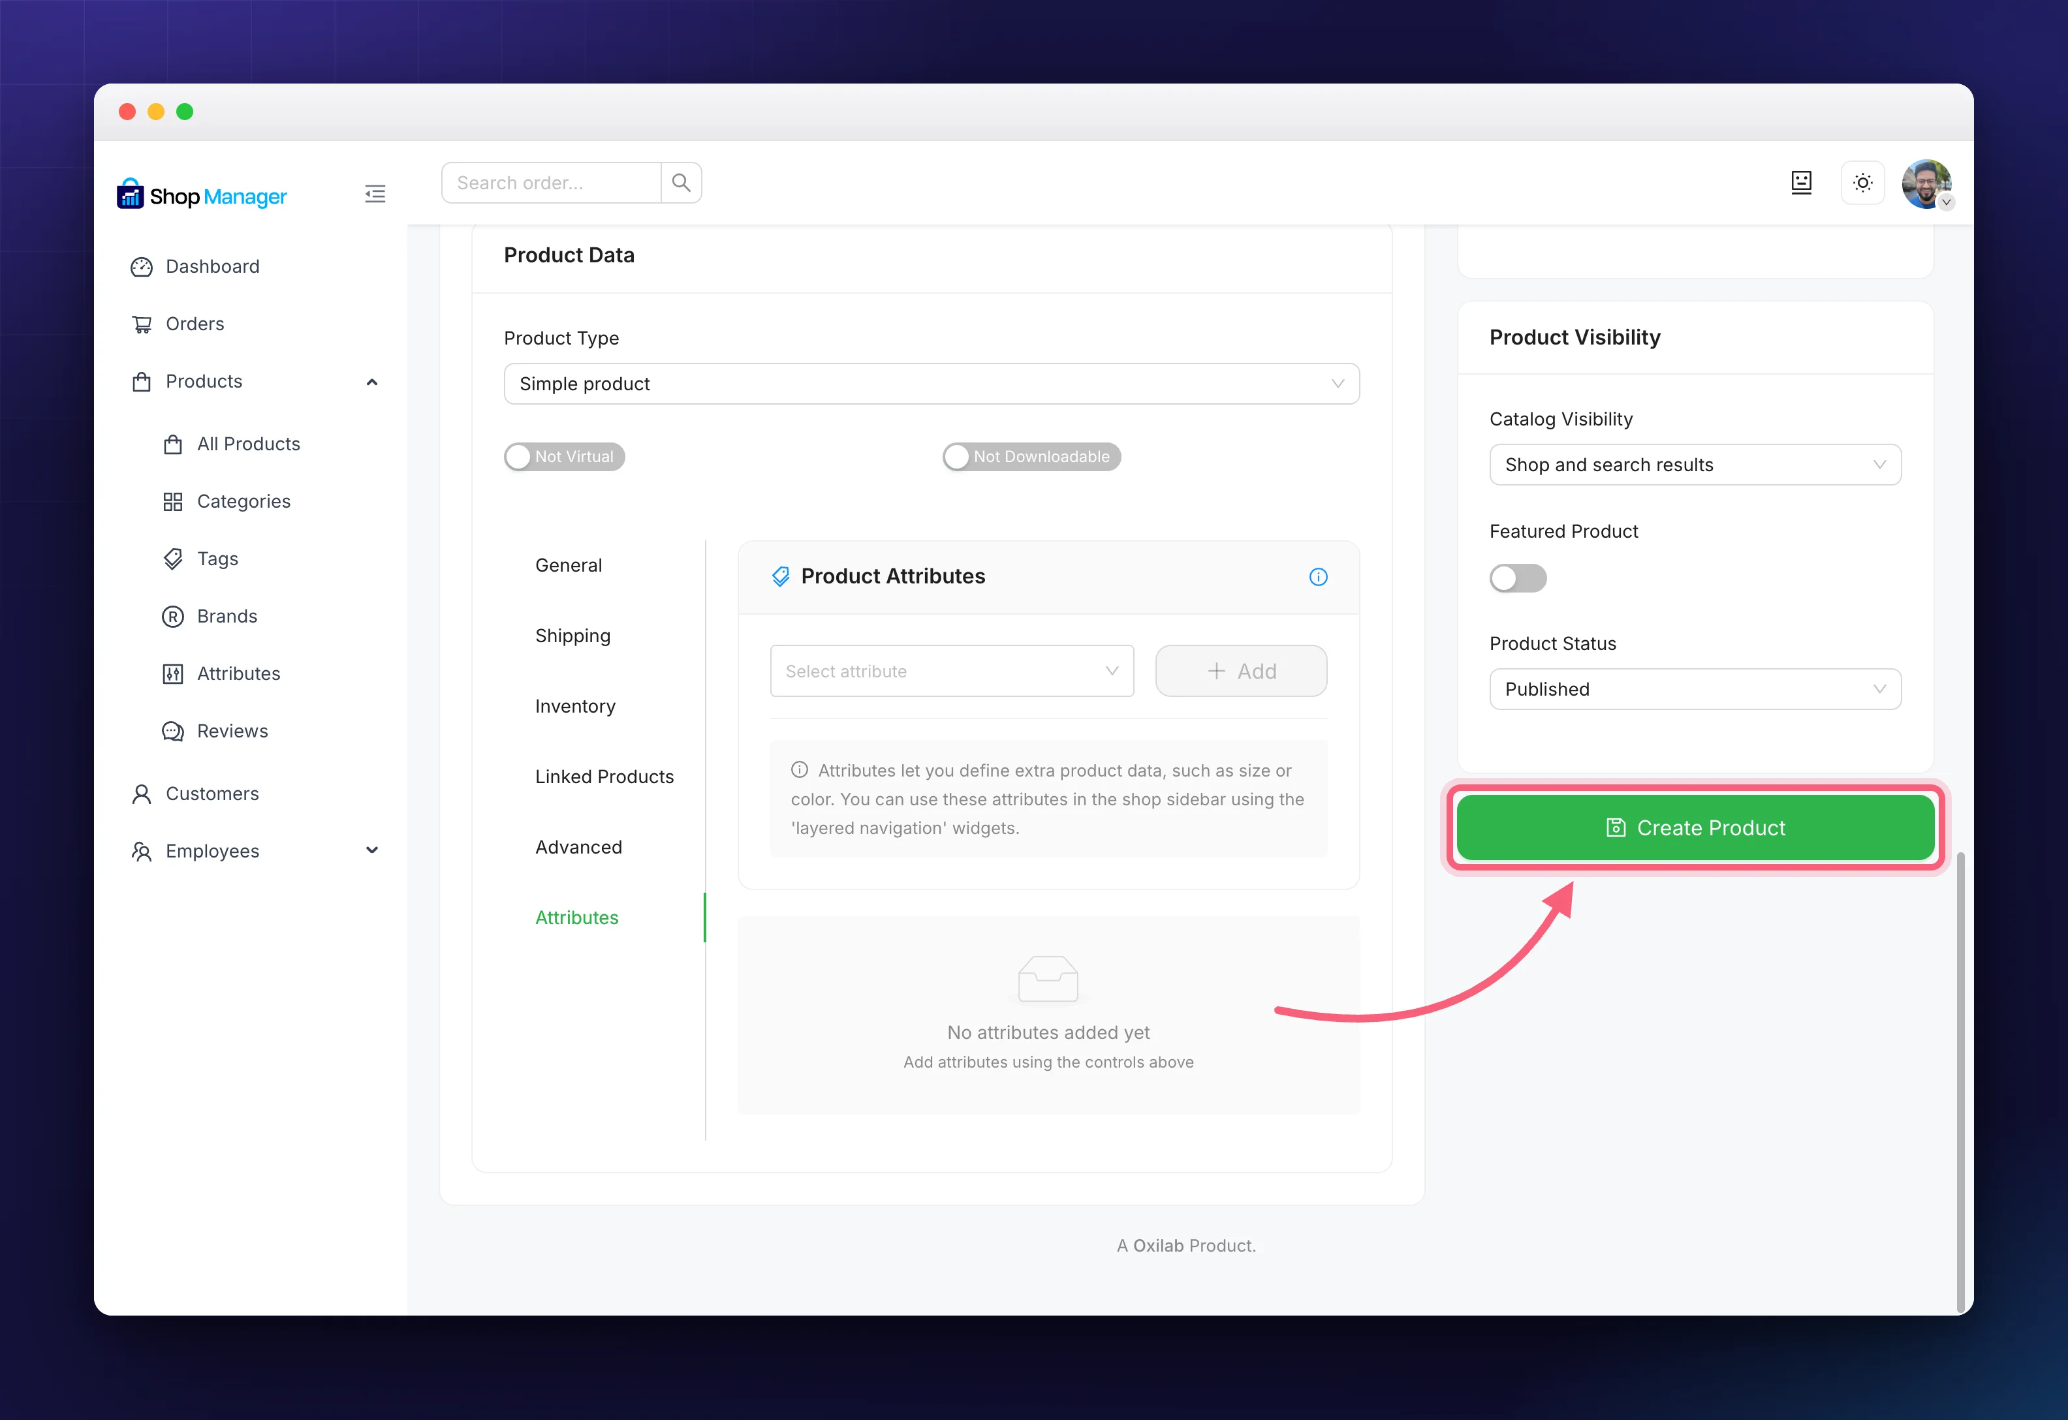Click the search magnifier icon
The height and width of the screenshot is (1420, 2068).
[681, 183]
